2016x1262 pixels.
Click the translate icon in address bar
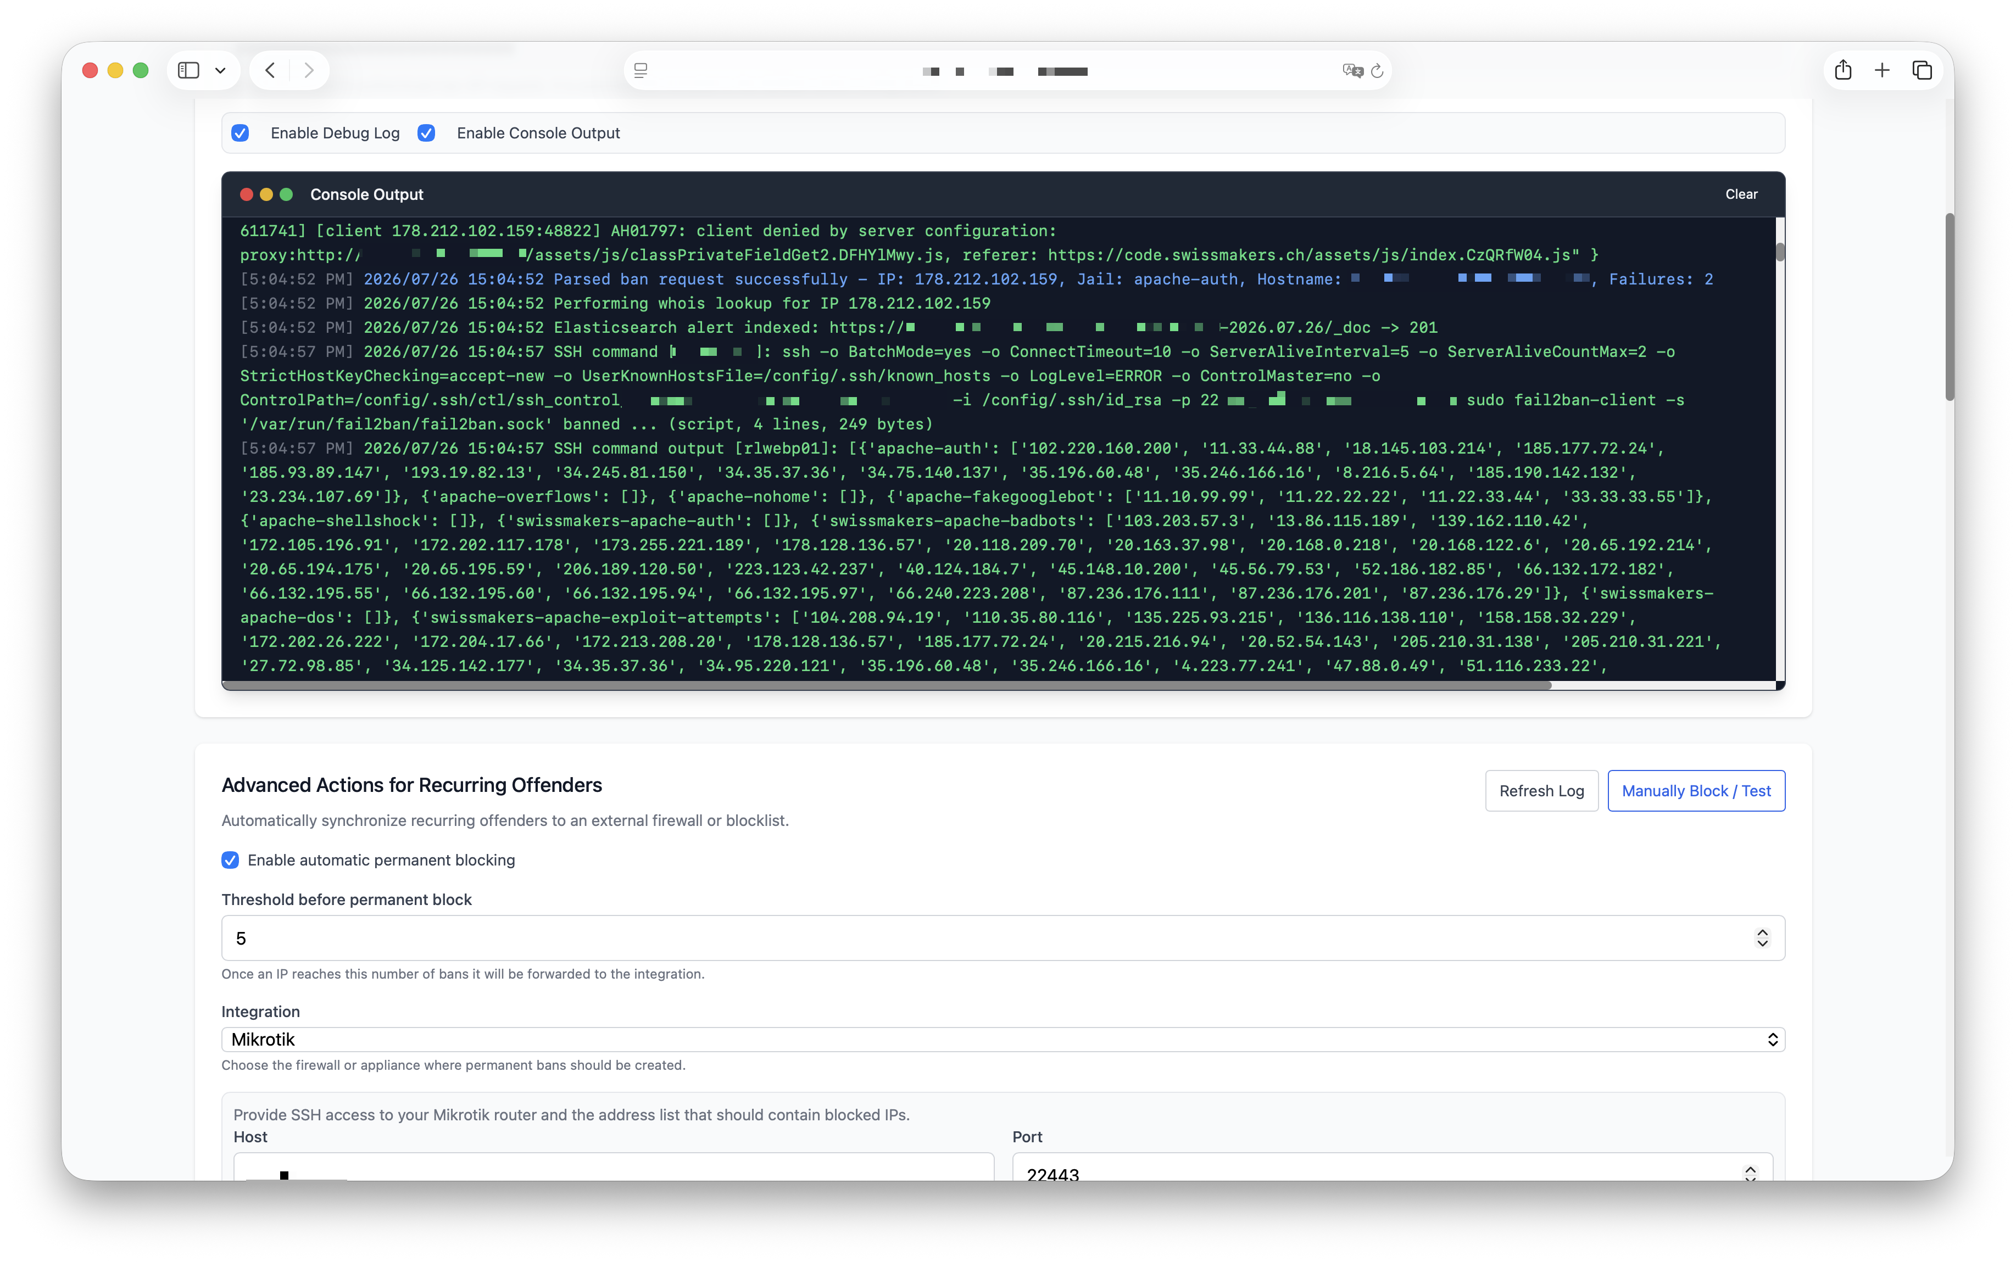(1352, 71)
